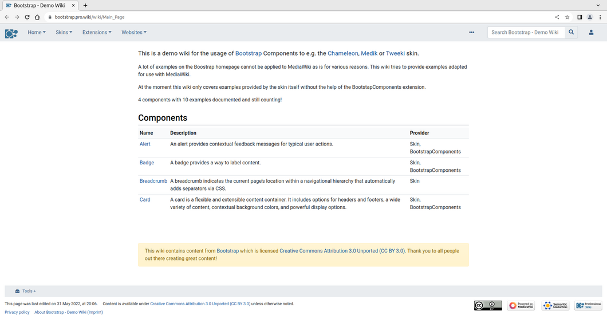Click the browser home icon
The width and height of the screenshot is (607, 319).
point(37,17)
